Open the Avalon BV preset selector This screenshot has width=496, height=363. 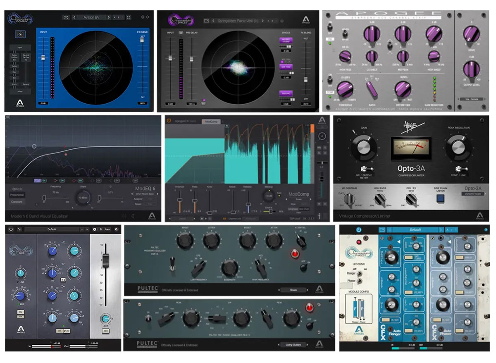tap(92, 17)
